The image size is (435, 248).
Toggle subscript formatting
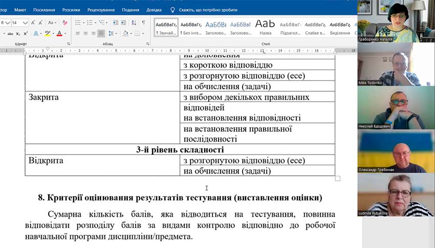(17, 33)
